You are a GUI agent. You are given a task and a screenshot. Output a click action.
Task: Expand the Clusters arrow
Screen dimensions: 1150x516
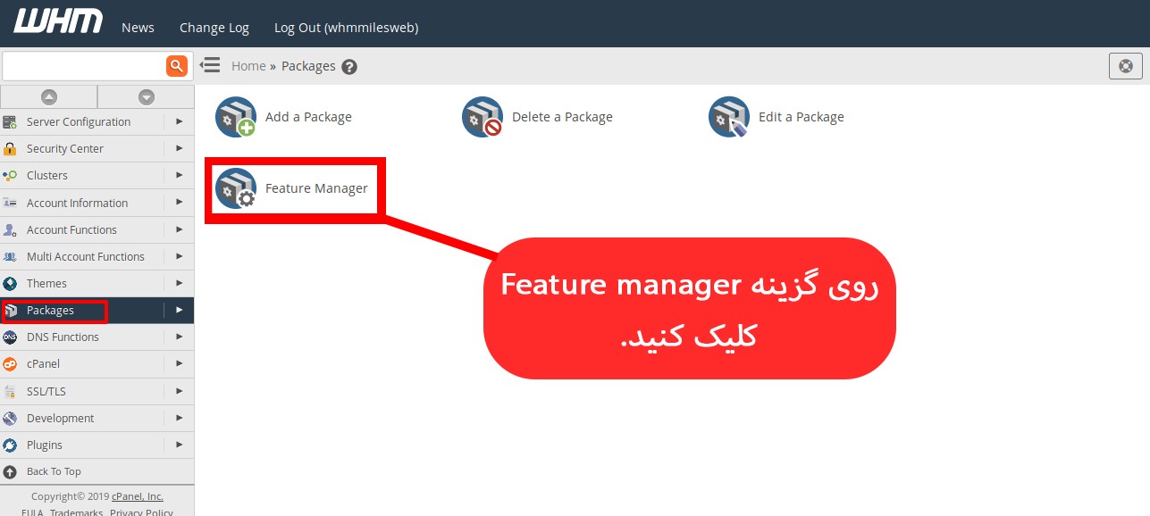pos(179,175)
